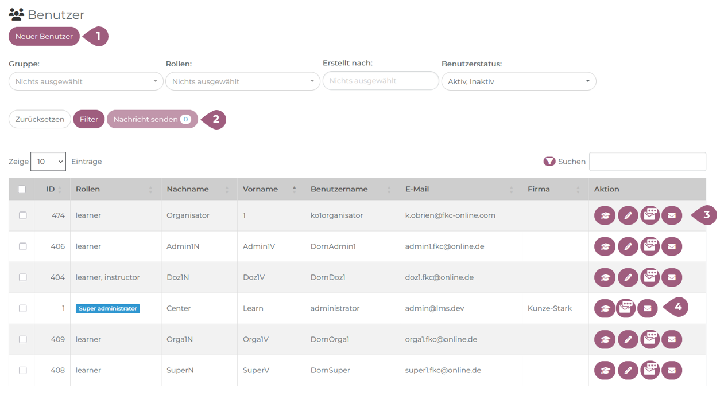Sort table by E-Mail column header
This screenshot has width=728, height=404.
[417, 189]
